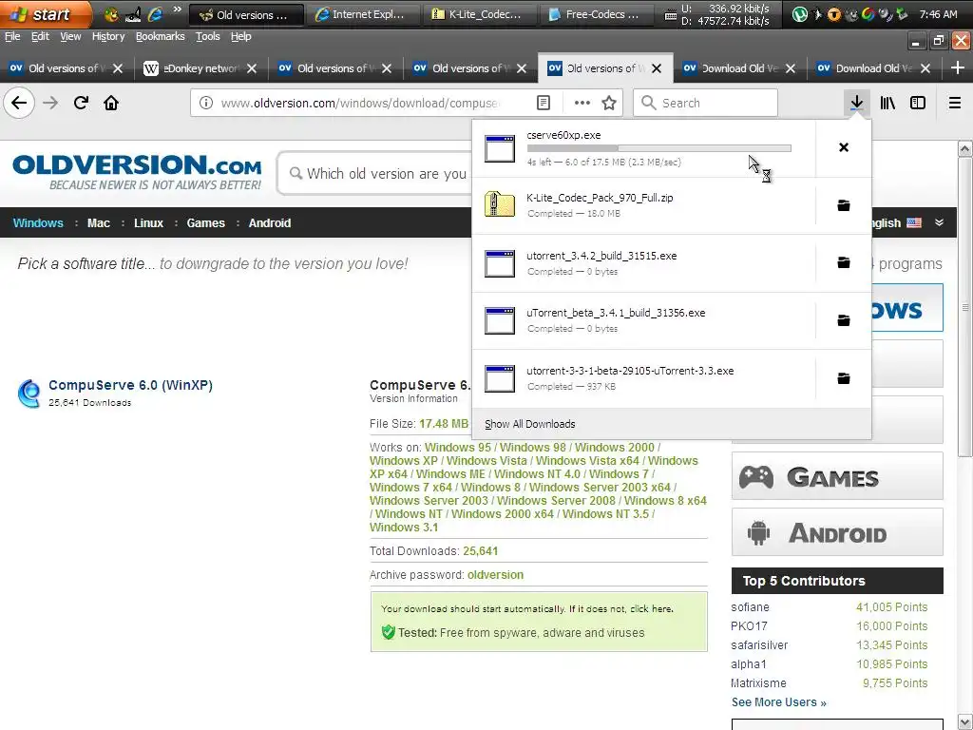Open folder for utorrent-3-3-1-beta-29105 download

[x=844, y=378]
